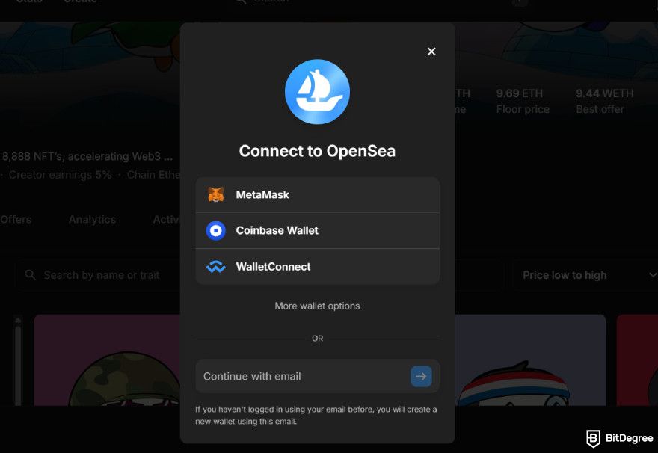Open the camo helmet NFT thumbnail
Image resolution: width=658 pixels, height=453 pixels.
[x=108, y=360]
